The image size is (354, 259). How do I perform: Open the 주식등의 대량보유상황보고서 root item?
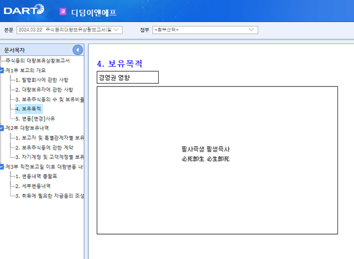pyautogui.click(x=38, y=60)
